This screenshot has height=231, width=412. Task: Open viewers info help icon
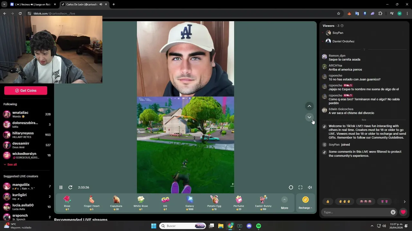point(342,26)
